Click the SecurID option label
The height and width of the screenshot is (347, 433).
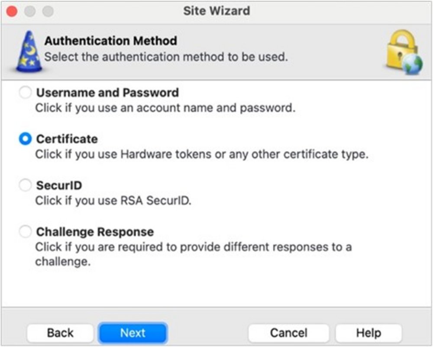coord(59,186)
